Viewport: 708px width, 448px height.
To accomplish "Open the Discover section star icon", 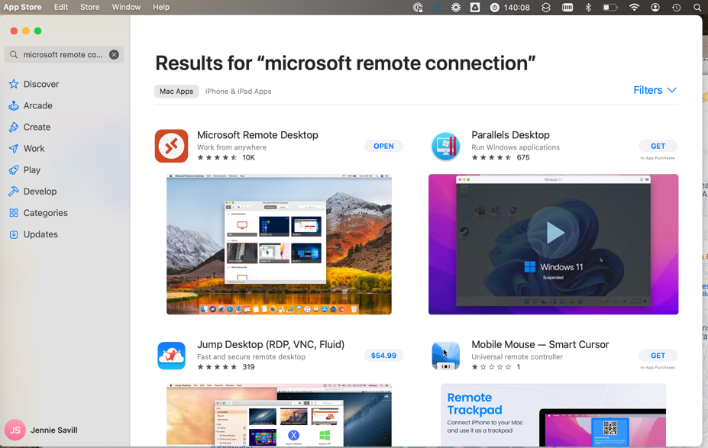I will coord(14,85).
